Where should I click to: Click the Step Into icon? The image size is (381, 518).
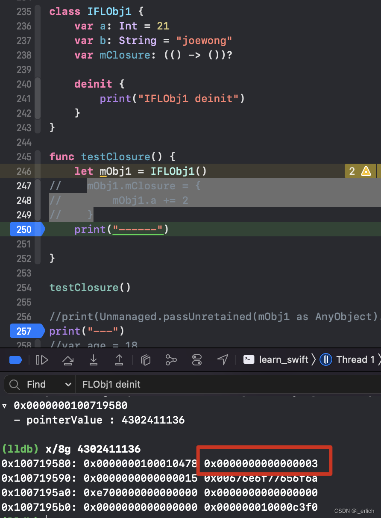tap(93, 360)
